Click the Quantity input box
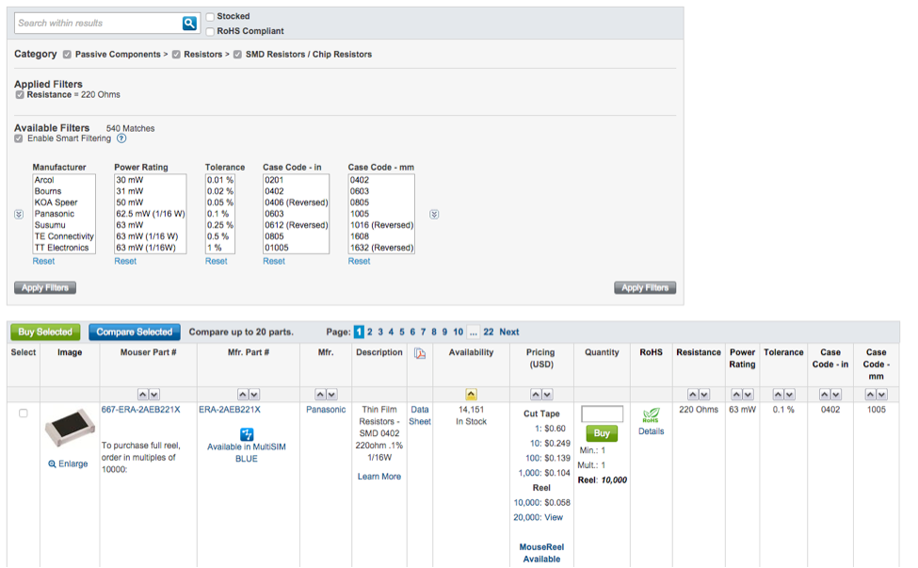 (603, 414)
